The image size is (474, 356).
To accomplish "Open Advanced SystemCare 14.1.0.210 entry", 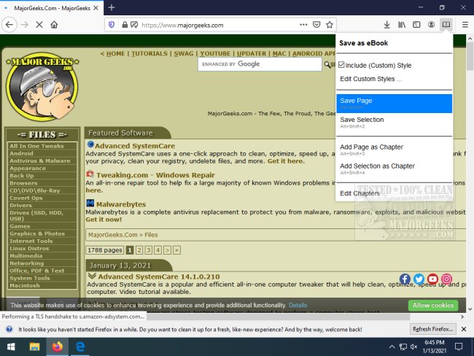I will click(x=159, y=276).
